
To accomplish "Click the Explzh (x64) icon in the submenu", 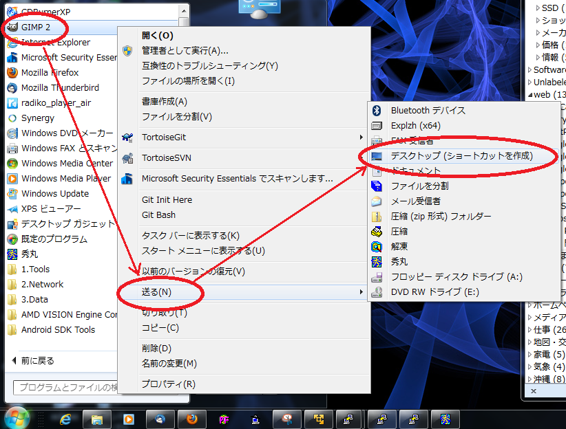I will (x=377, y=126).
